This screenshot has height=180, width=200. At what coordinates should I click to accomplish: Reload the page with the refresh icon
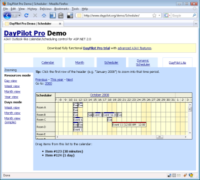pos(26,15)
